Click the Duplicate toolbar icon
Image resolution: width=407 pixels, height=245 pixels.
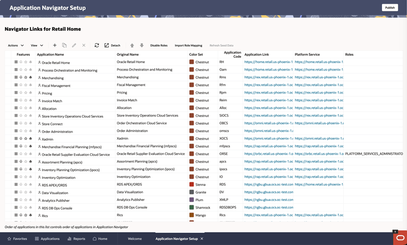point(64,45)
